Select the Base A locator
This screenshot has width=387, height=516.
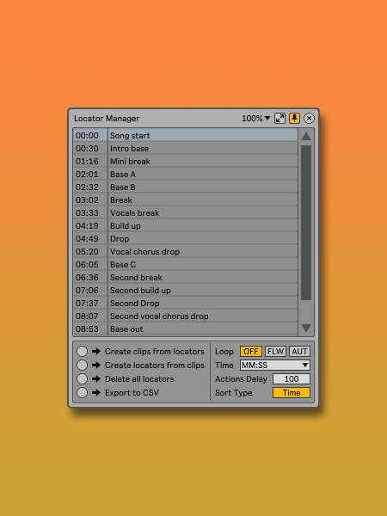pyautogui.click(x=203, y=174)
